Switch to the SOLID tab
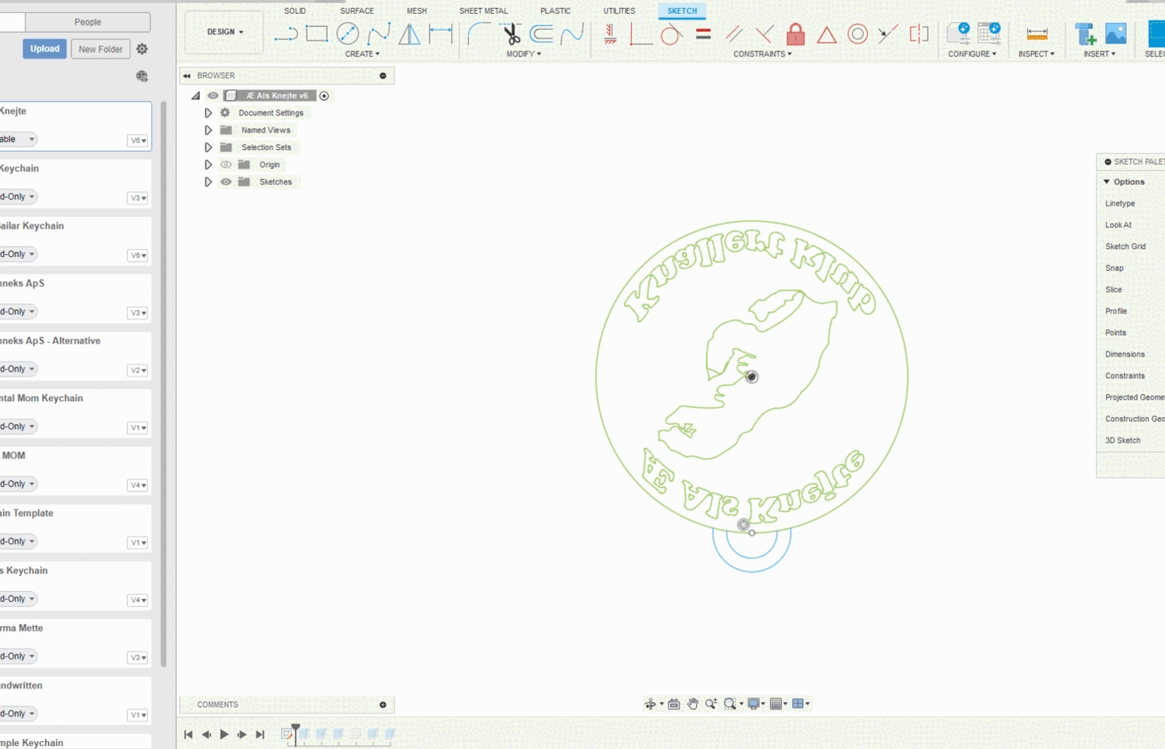The image size is (1165, 749). click(x=295, y=11)
